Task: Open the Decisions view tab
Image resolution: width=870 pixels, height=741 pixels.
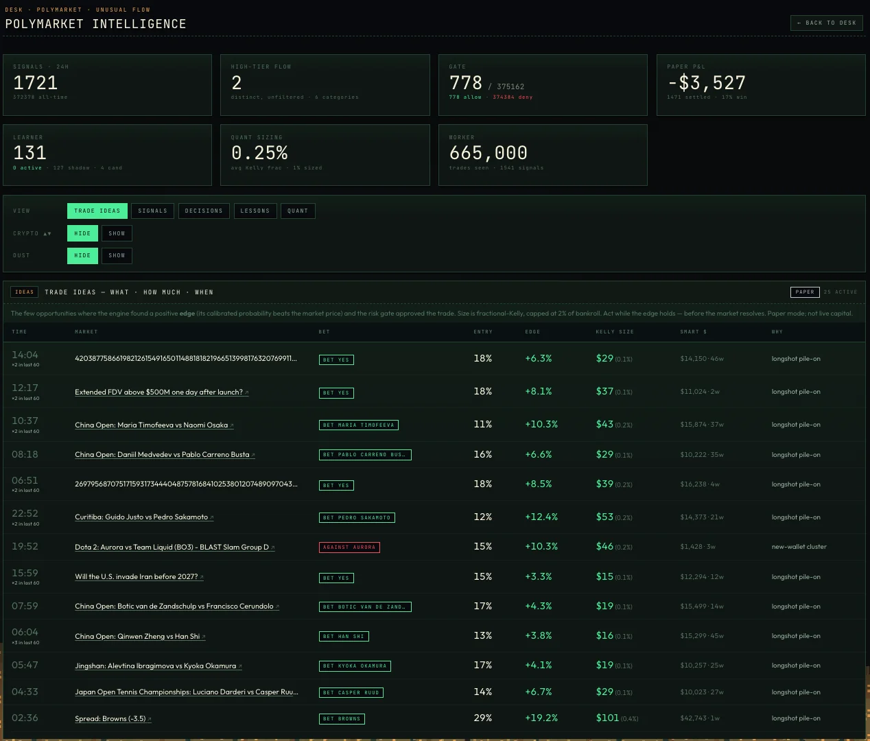Action: [x=204, y=211]
